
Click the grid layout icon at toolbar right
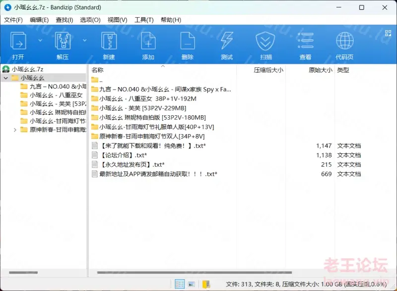point(388,33)
